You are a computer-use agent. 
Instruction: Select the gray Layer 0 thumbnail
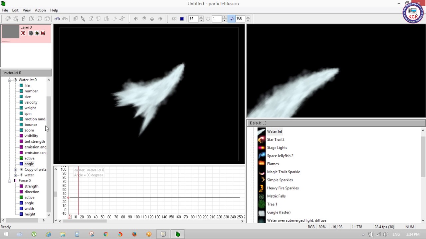[11, 32]
